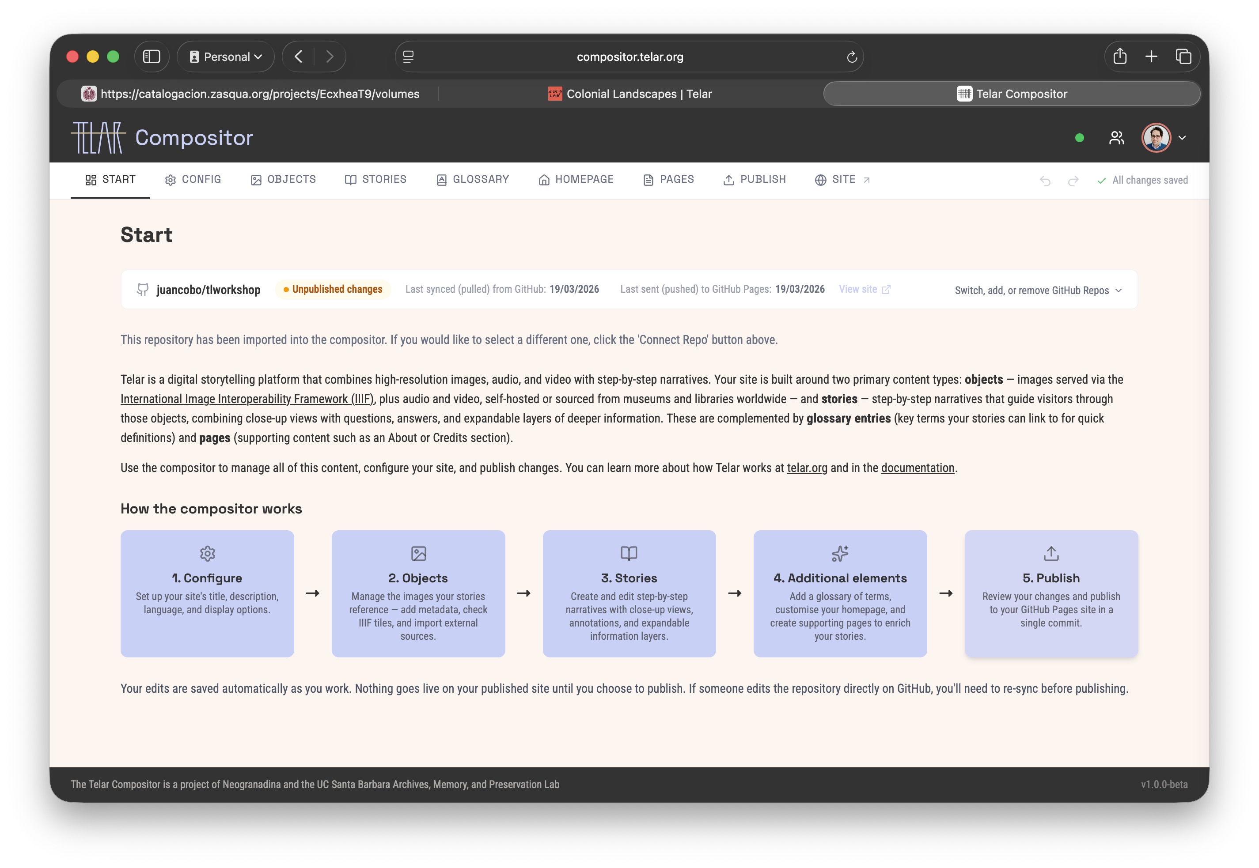Click the Telar Compositor logo
This screenshot has height=868, width=1259.
(x=162, y=138)
